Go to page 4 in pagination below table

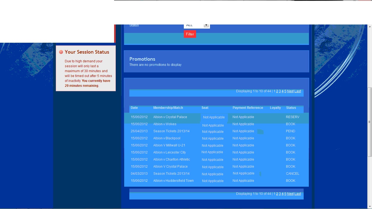point(282,194)
